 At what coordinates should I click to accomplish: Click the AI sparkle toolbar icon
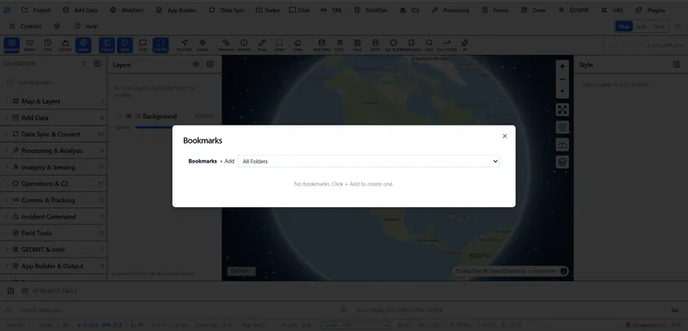point(465,46)
